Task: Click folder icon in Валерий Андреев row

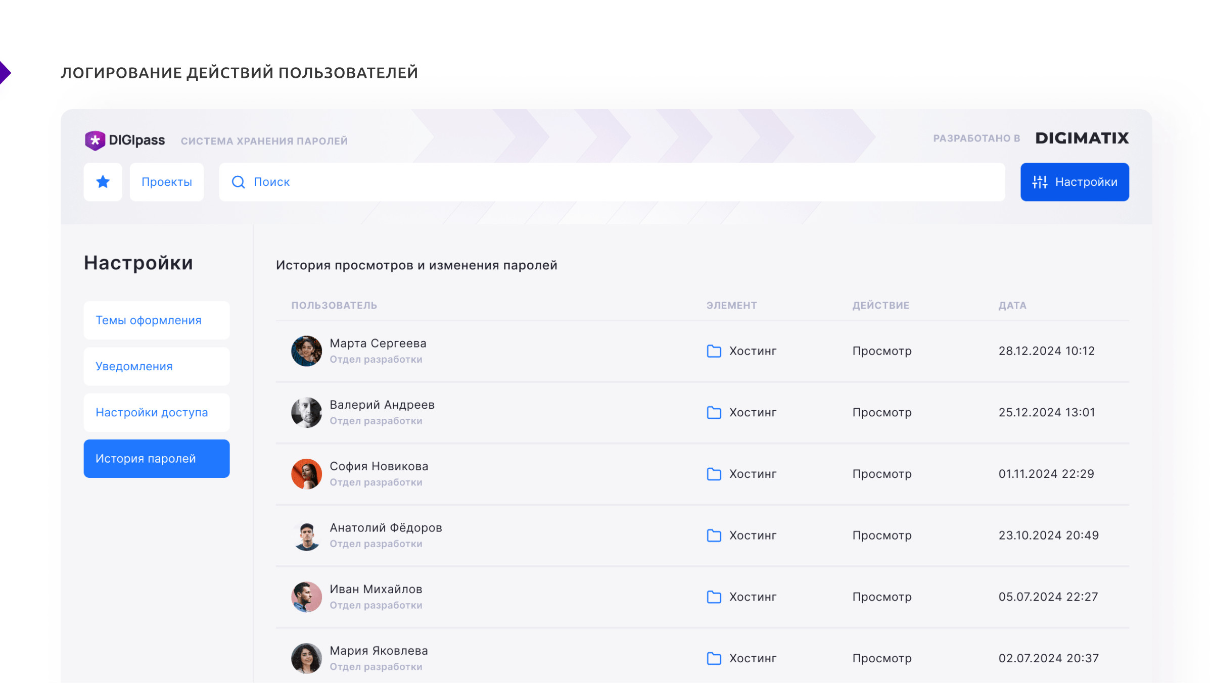Action: point(714,413)
